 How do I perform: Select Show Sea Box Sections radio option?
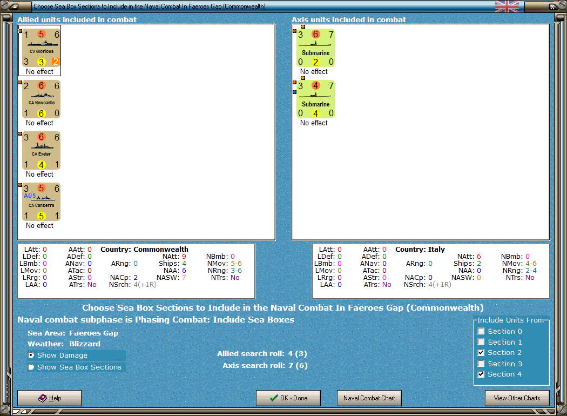tap(31, 367)
